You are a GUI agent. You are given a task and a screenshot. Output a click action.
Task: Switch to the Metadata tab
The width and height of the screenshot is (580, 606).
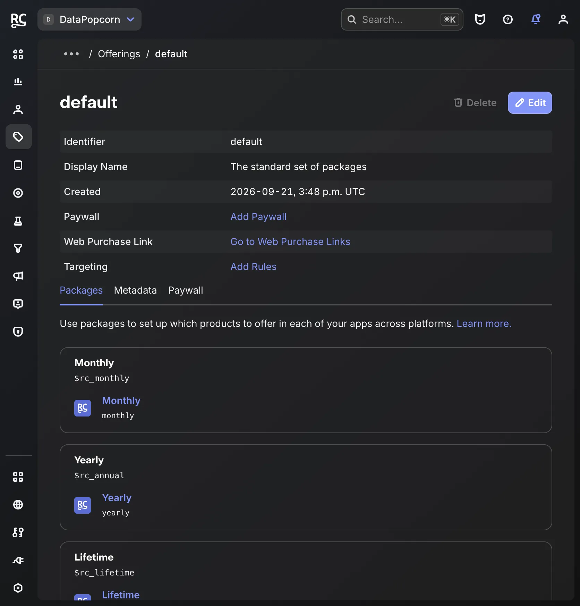tap(135, 291)
